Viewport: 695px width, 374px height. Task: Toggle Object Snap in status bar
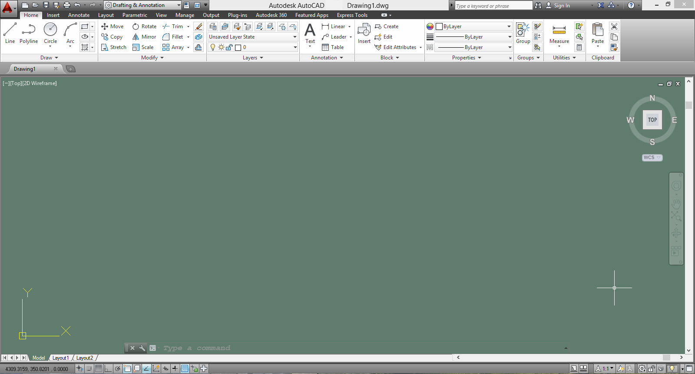(127, 369)
